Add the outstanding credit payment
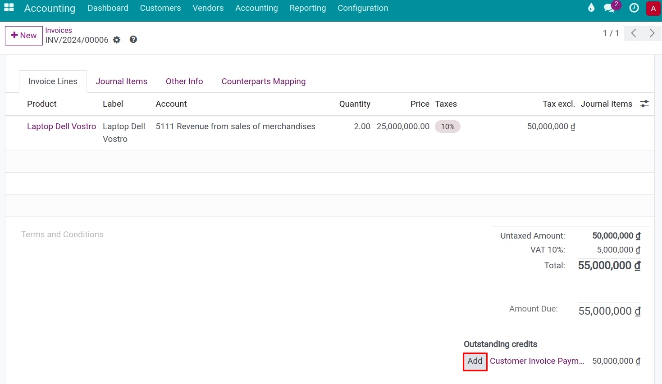 tap(475, 361)
